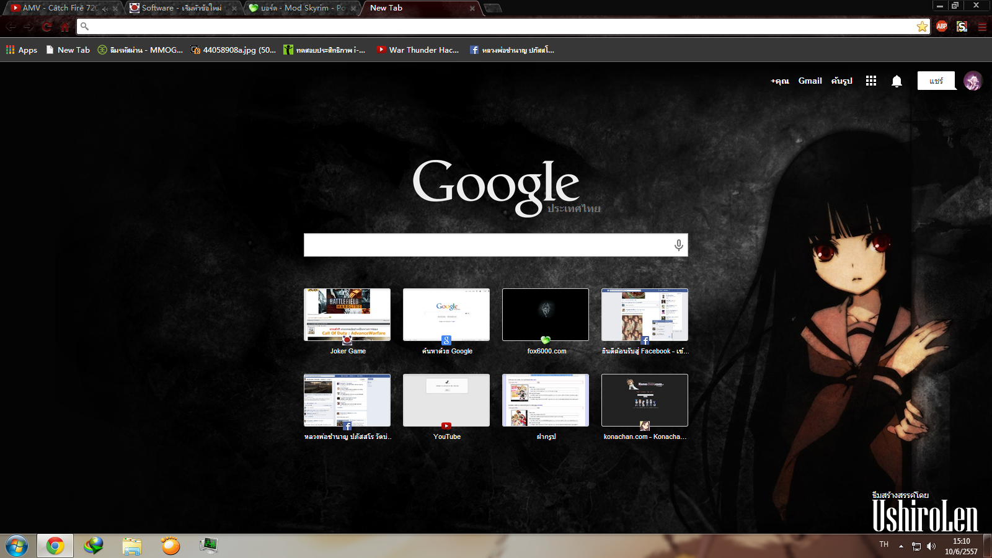Close the Software tab
This screenshot has width=992, height=558.
click(x=234, y=9)
